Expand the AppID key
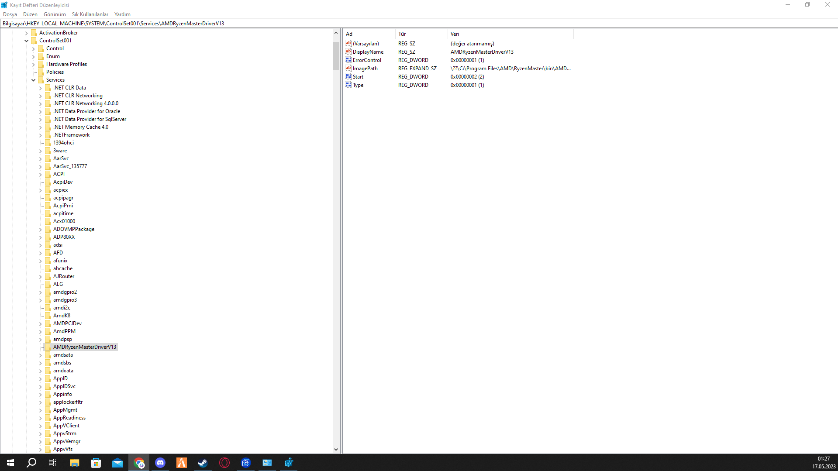The width and height of the screenshot is (838, 471). coord(40,378)
